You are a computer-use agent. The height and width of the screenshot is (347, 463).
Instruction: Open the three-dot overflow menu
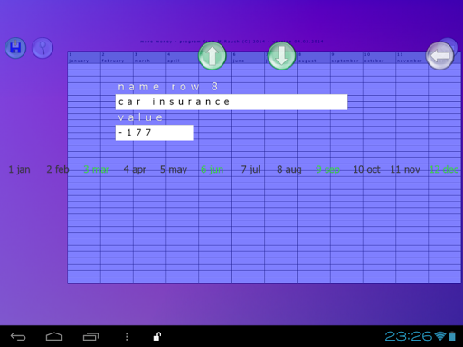[127, 336]
